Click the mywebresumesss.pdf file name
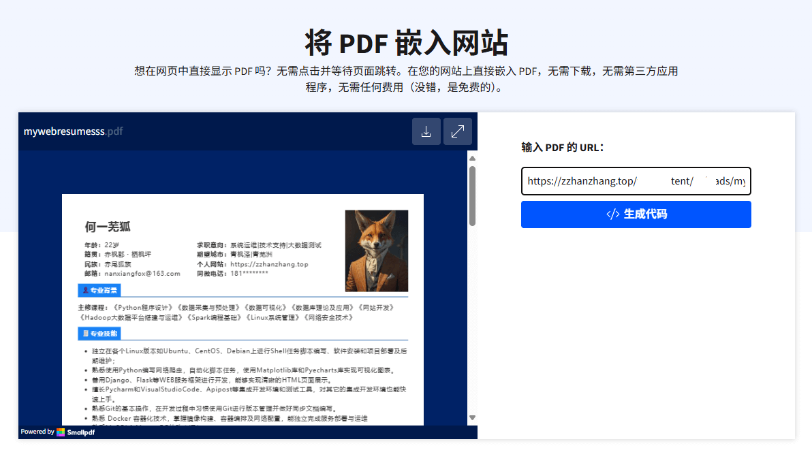This screenshot has height=465, width=812. (x=73, y=131)
